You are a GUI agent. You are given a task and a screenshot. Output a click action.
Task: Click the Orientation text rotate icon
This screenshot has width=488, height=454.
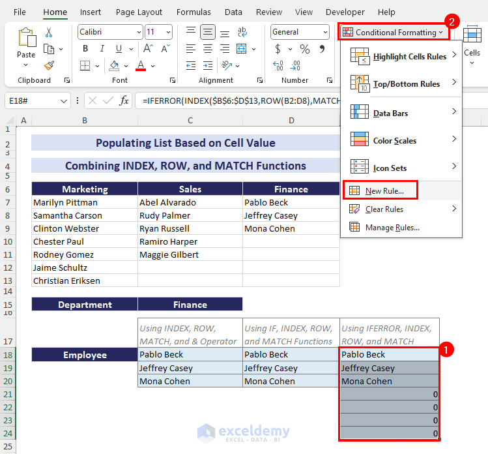(227, 65)
